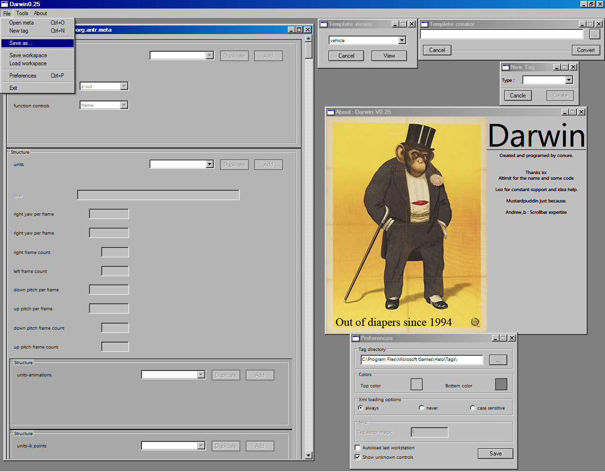Click the Tag directory path field
Screen dimensions: 605x472
coord(422,359)
